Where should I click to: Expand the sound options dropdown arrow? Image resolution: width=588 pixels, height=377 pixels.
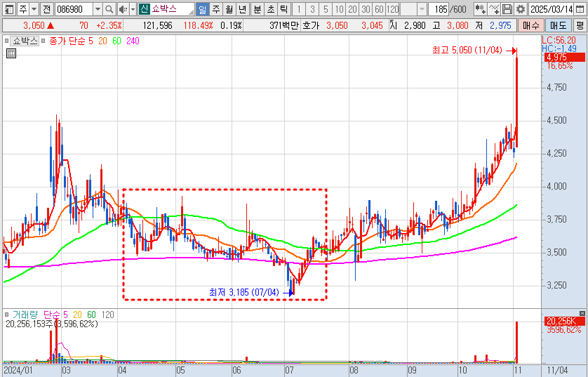(x=133, y=9)
